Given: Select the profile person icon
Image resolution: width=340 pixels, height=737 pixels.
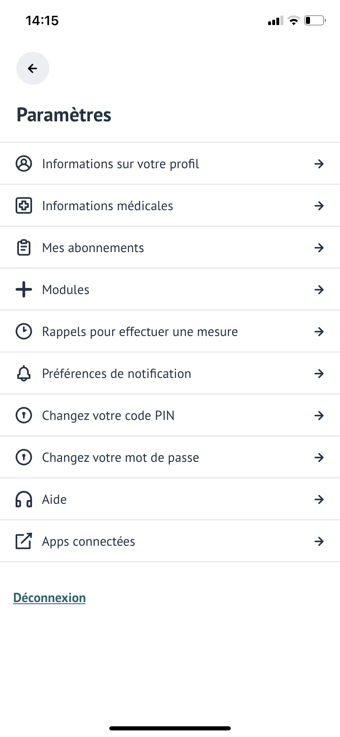Looking at the screenshot, I should (24, 164).
